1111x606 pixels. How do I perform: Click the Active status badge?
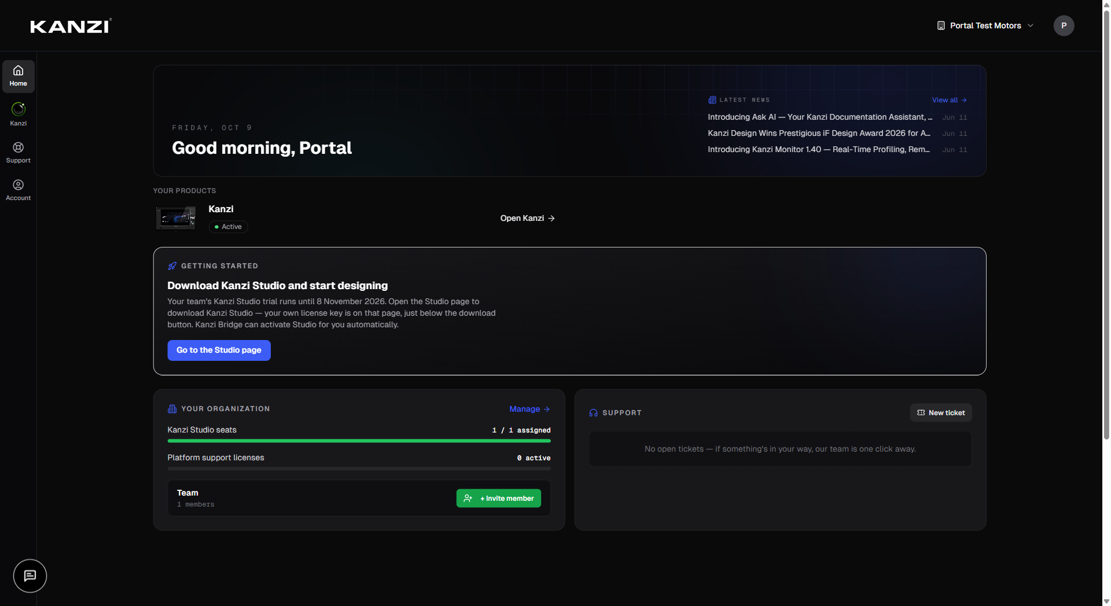coord(228,227)
